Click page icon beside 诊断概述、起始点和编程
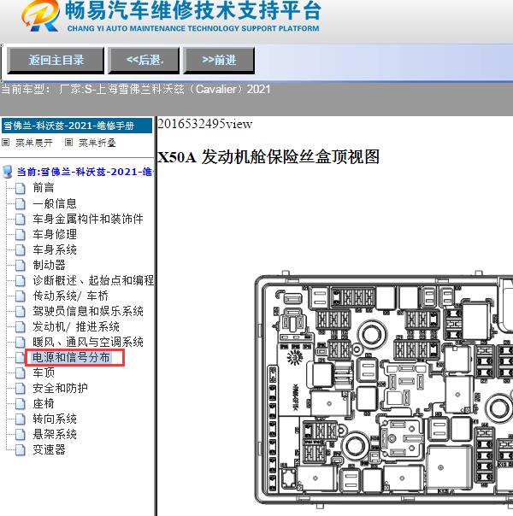Screen dimensions: 513x516 21,281
